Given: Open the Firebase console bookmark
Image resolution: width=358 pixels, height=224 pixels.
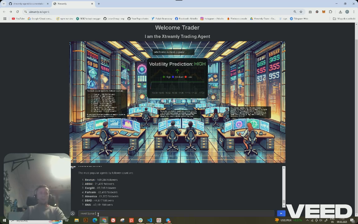Looking at the screenshot, I should [x=237, y=19].
